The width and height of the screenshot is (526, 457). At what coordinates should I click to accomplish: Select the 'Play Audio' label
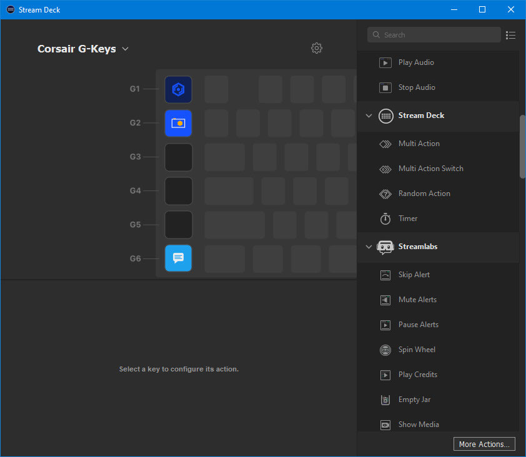416,62
